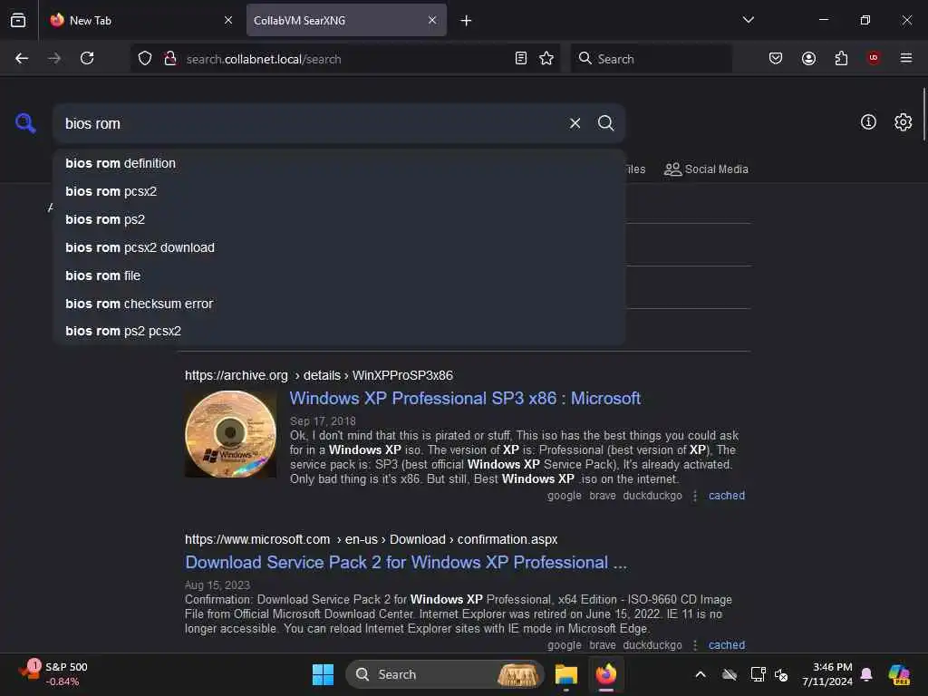Screen dimensions: 928x696
Task: Choose suggestion bios rom checksum error
Action: coord(339,304)
